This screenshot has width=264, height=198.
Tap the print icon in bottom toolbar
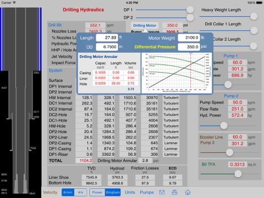(174, 192)
